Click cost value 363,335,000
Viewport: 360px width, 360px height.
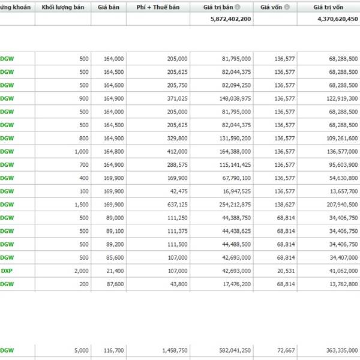(x=342, y=350)
